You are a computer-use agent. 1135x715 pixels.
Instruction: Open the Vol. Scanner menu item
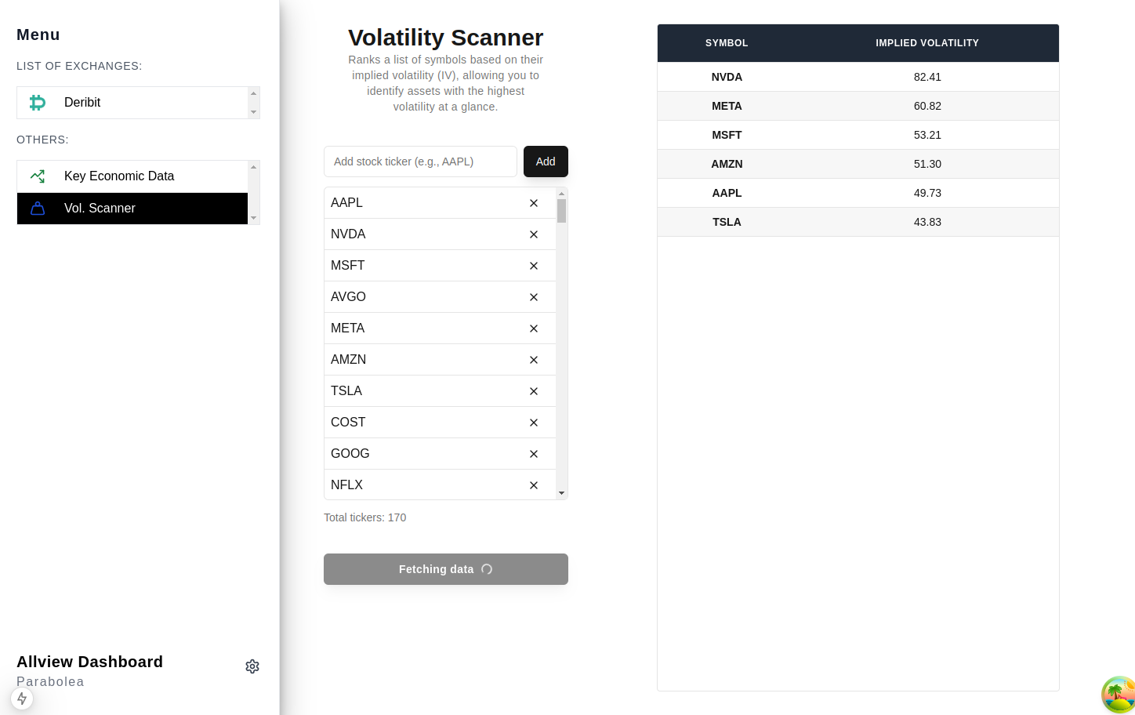pyautogui.click(x=100, y=209)
